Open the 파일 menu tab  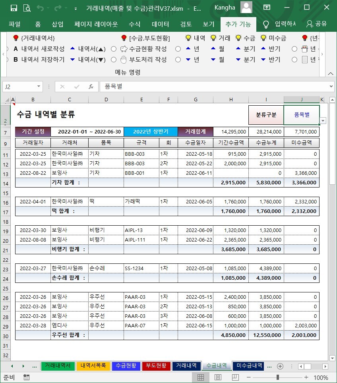(x=15, y=24)
